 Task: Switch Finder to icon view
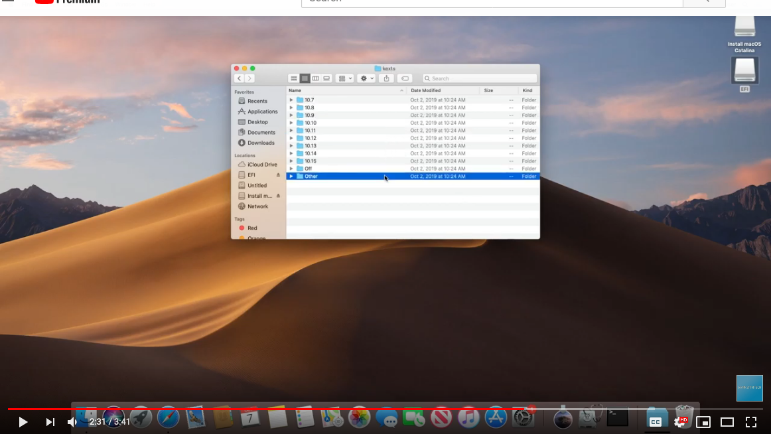[293, 78]
